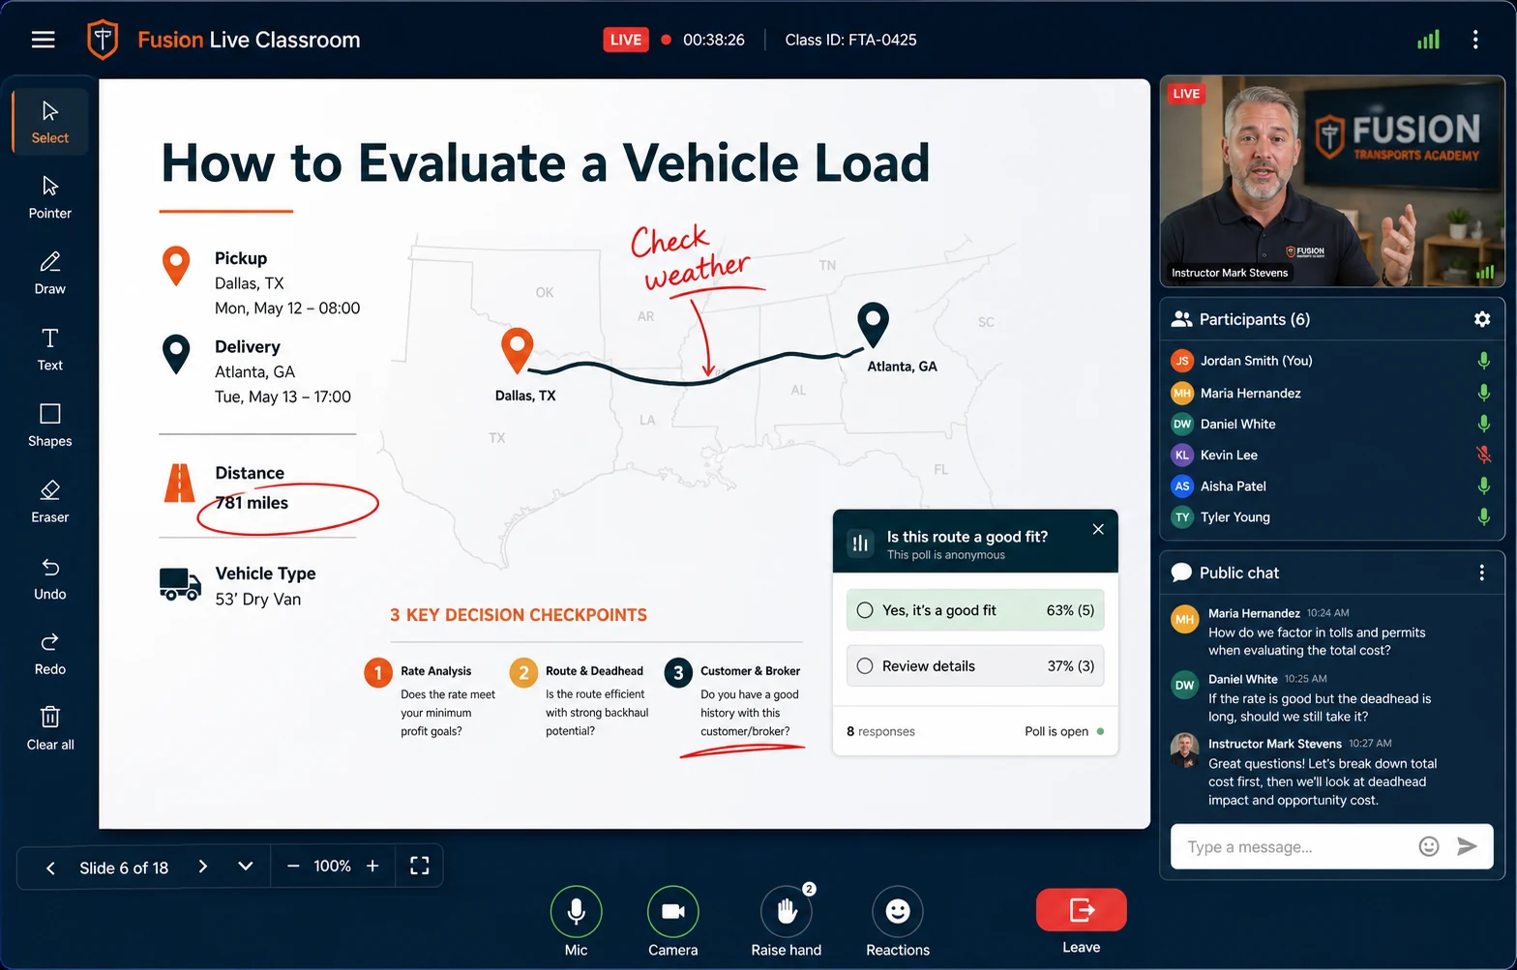Screen dimensions: 1517x970
Task: Redo the annotation
Action: [x=50, y=654]
